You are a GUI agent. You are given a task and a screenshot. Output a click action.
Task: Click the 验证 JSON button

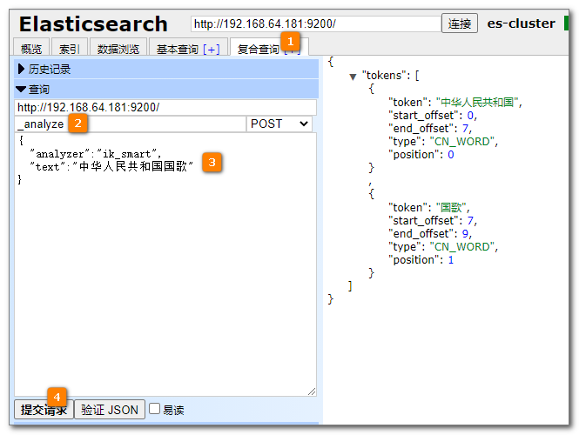coord(110,410)
